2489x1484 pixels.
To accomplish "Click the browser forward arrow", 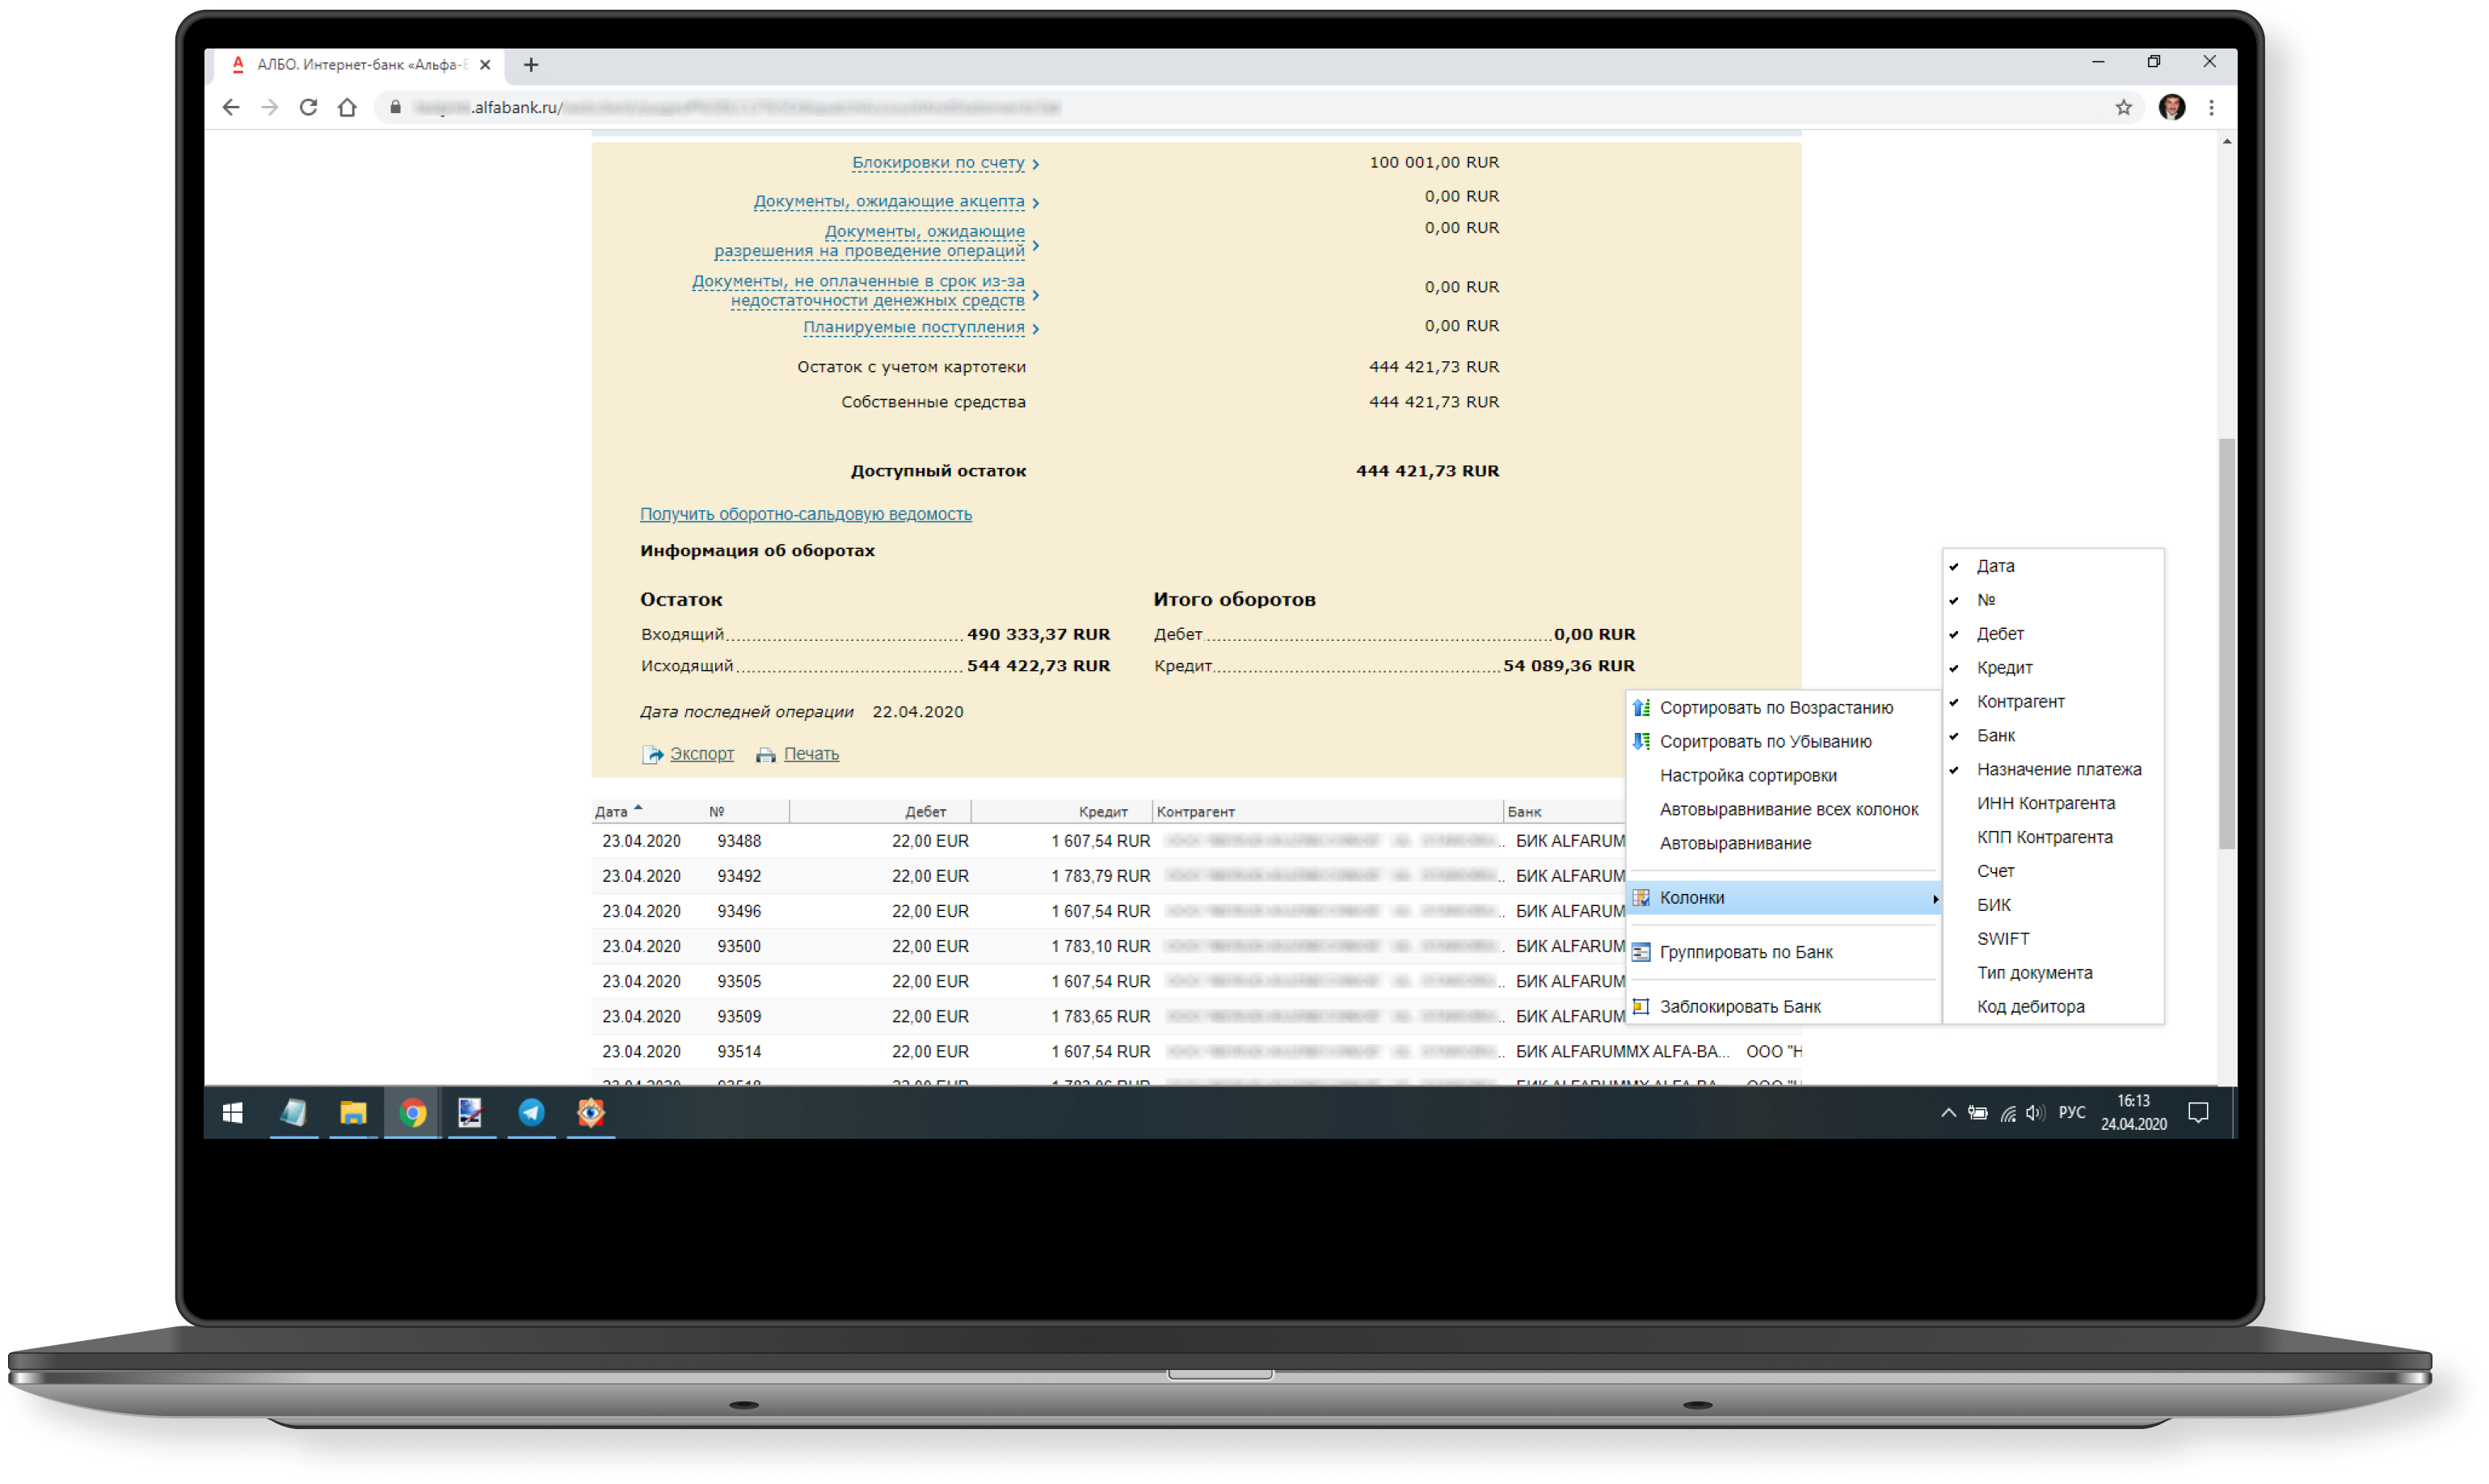I will point(270,107).
